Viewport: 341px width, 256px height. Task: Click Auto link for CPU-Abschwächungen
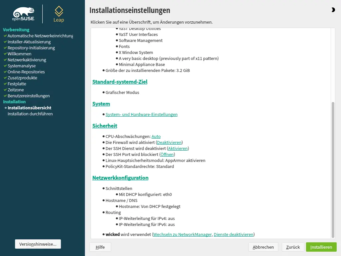tap(156, 136)
